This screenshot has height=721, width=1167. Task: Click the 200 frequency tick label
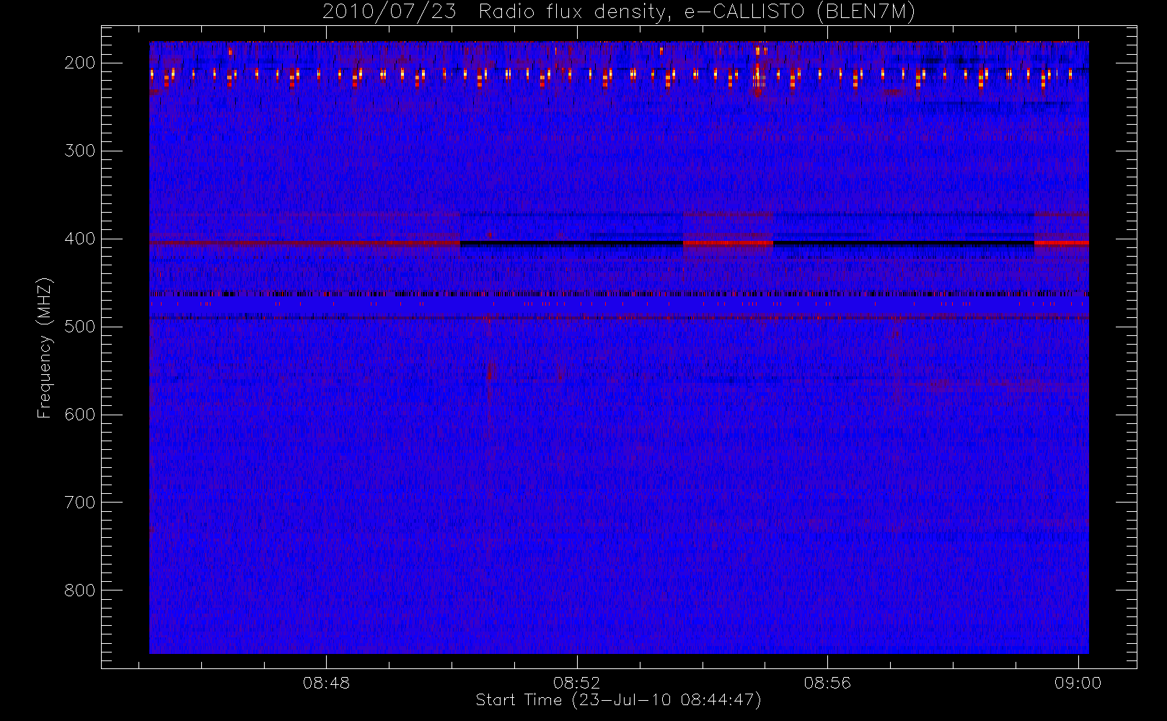pos(80,63)
